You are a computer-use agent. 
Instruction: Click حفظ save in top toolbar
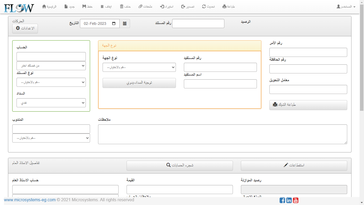87,7
